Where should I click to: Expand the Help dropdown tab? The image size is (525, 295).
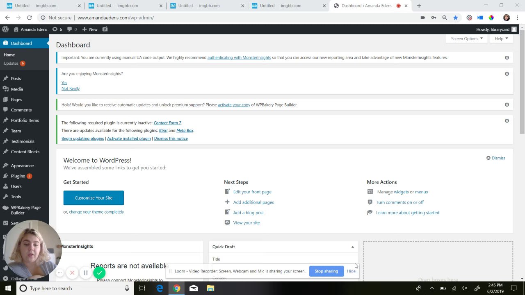[x=501, y=39]
